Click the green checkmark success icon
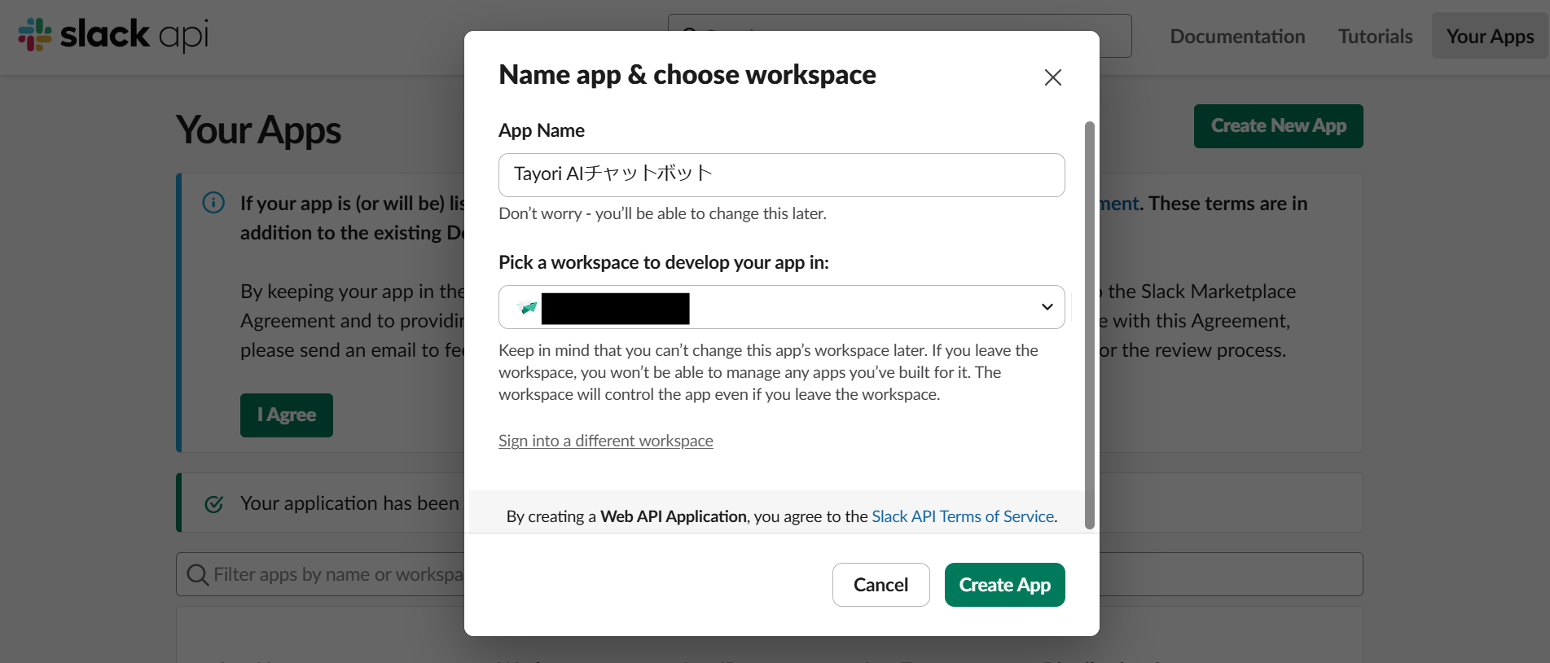 pos(214,504)
